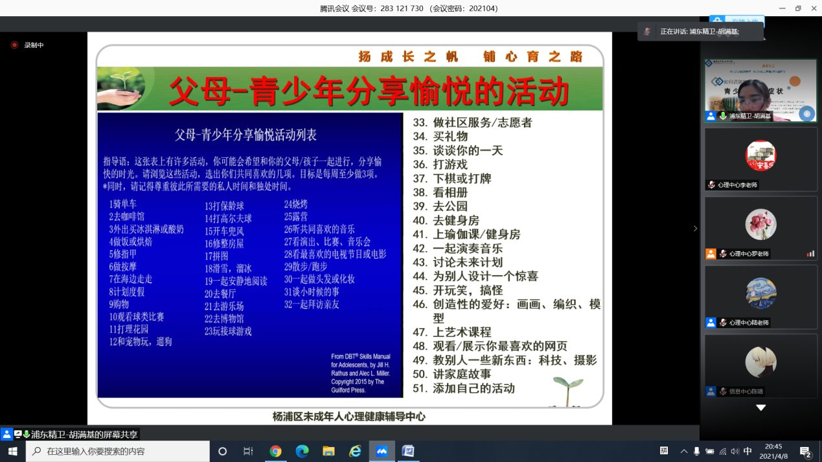Image resolution: width=822 pixels, height=462 pixels.
Task: Open Tencent Meeting from the taskbar
Action: 382,451
